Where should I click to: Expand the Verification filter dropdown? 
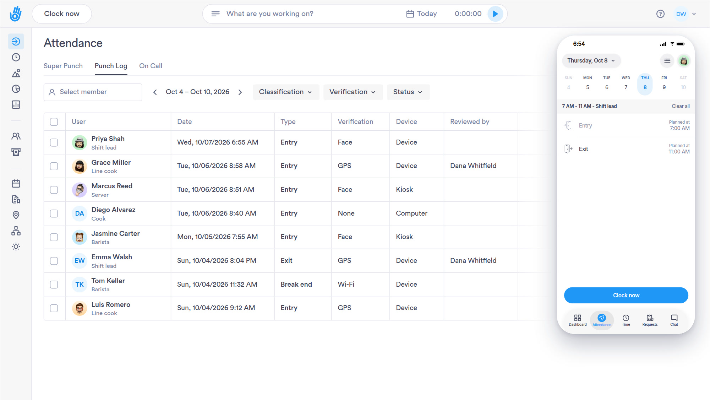click(x=353, y=92)
